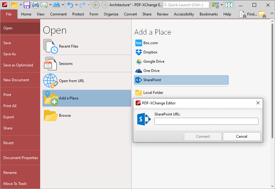The height and width of the screenshot is (189, 275).
Task: Click Rename in File menu
Action: click(20, 173)
